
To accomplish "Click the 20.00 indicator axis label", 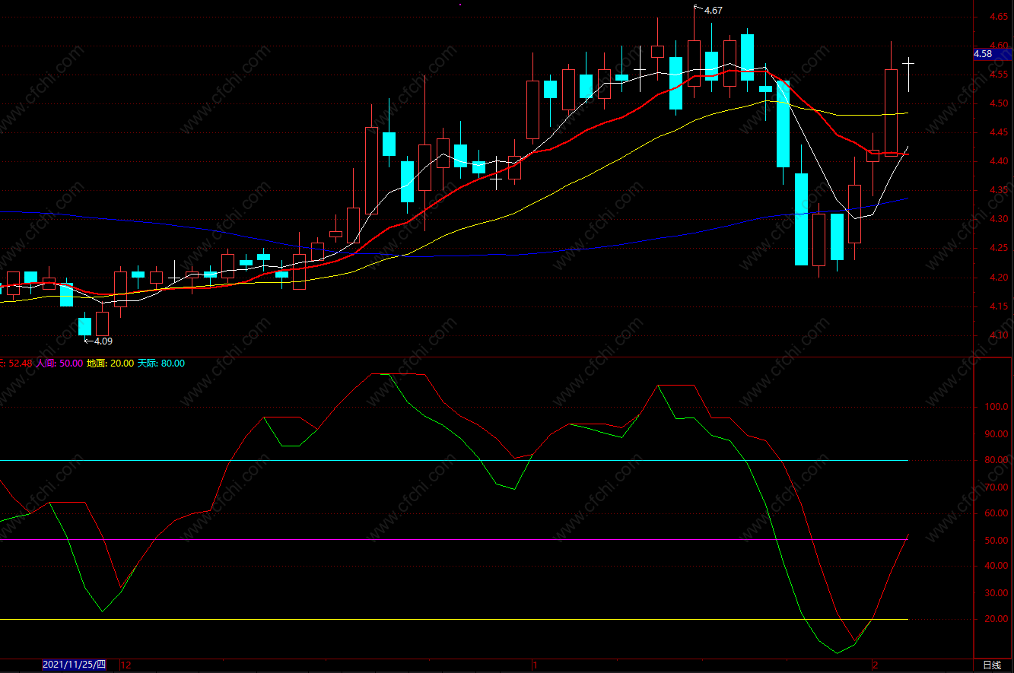I will pyautogui.click(x=997, y=620).
